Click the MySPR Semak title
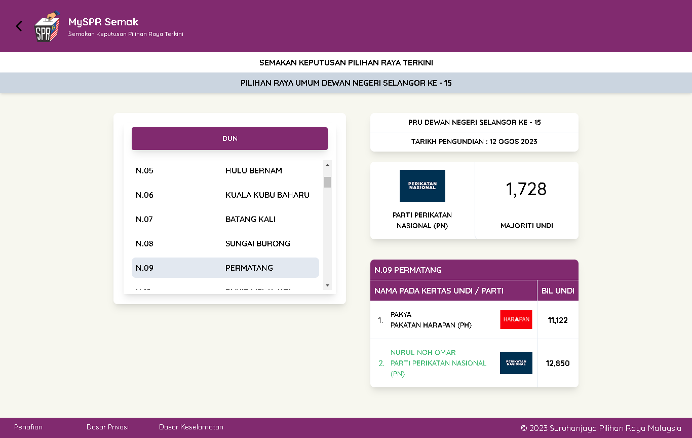The image size is (692, 438). point(103,22)
